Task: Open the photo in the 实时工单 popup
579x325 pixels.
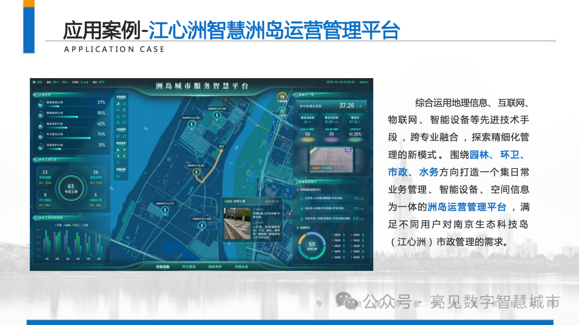Action: point(237,224)
